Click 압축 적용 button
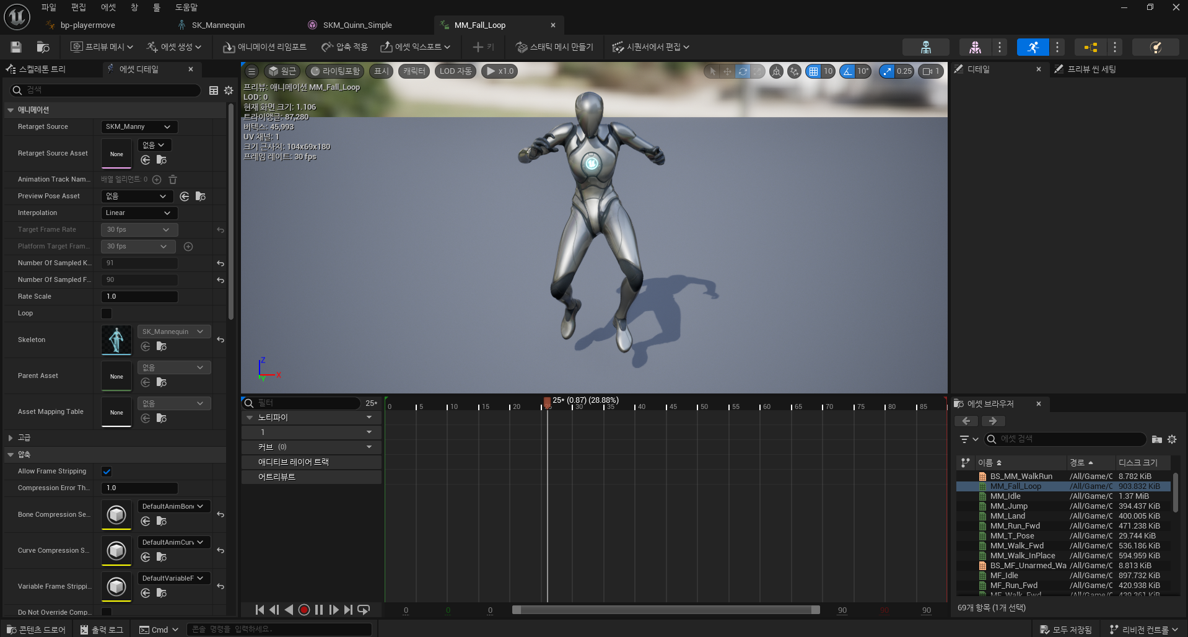This screenshot has width=1188, height=637. click(x=344, y=47)
